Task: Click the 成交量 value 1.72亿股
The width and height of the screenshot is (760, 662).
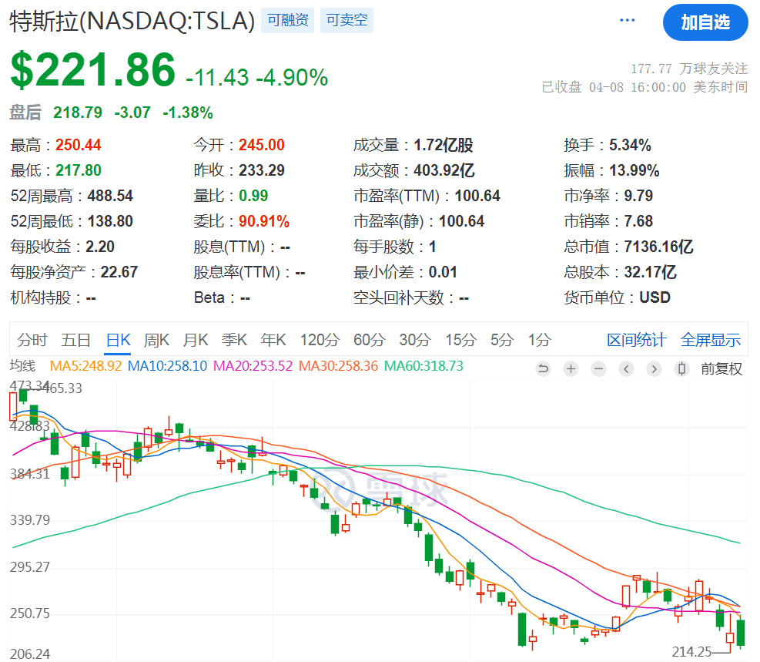Action: tap(443, 145)
